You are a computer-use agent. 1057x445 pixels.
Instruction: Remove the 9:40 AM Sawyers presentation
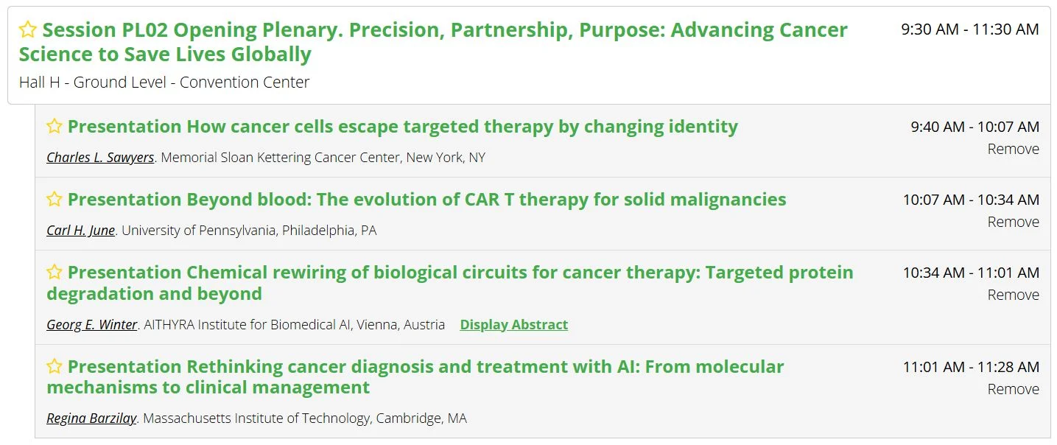tap(1013, 149)
